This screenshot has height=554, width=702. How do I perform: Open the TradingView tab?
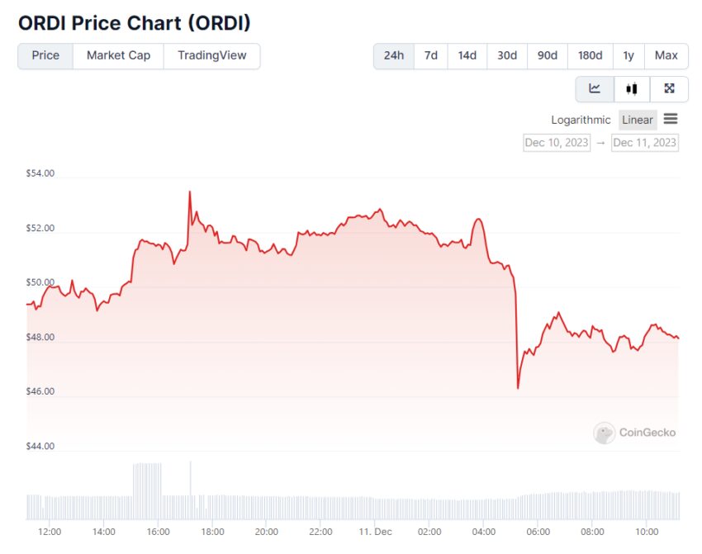(x=211, y=56)
